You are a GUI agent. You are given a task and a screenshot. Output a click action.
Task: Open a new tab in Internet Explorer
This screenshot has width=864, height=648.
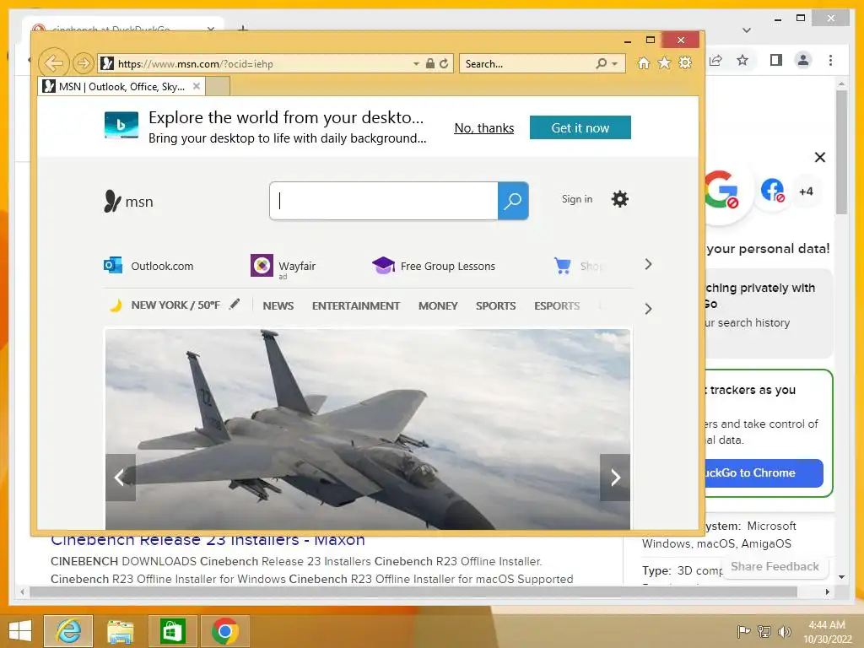click(217, 87)
